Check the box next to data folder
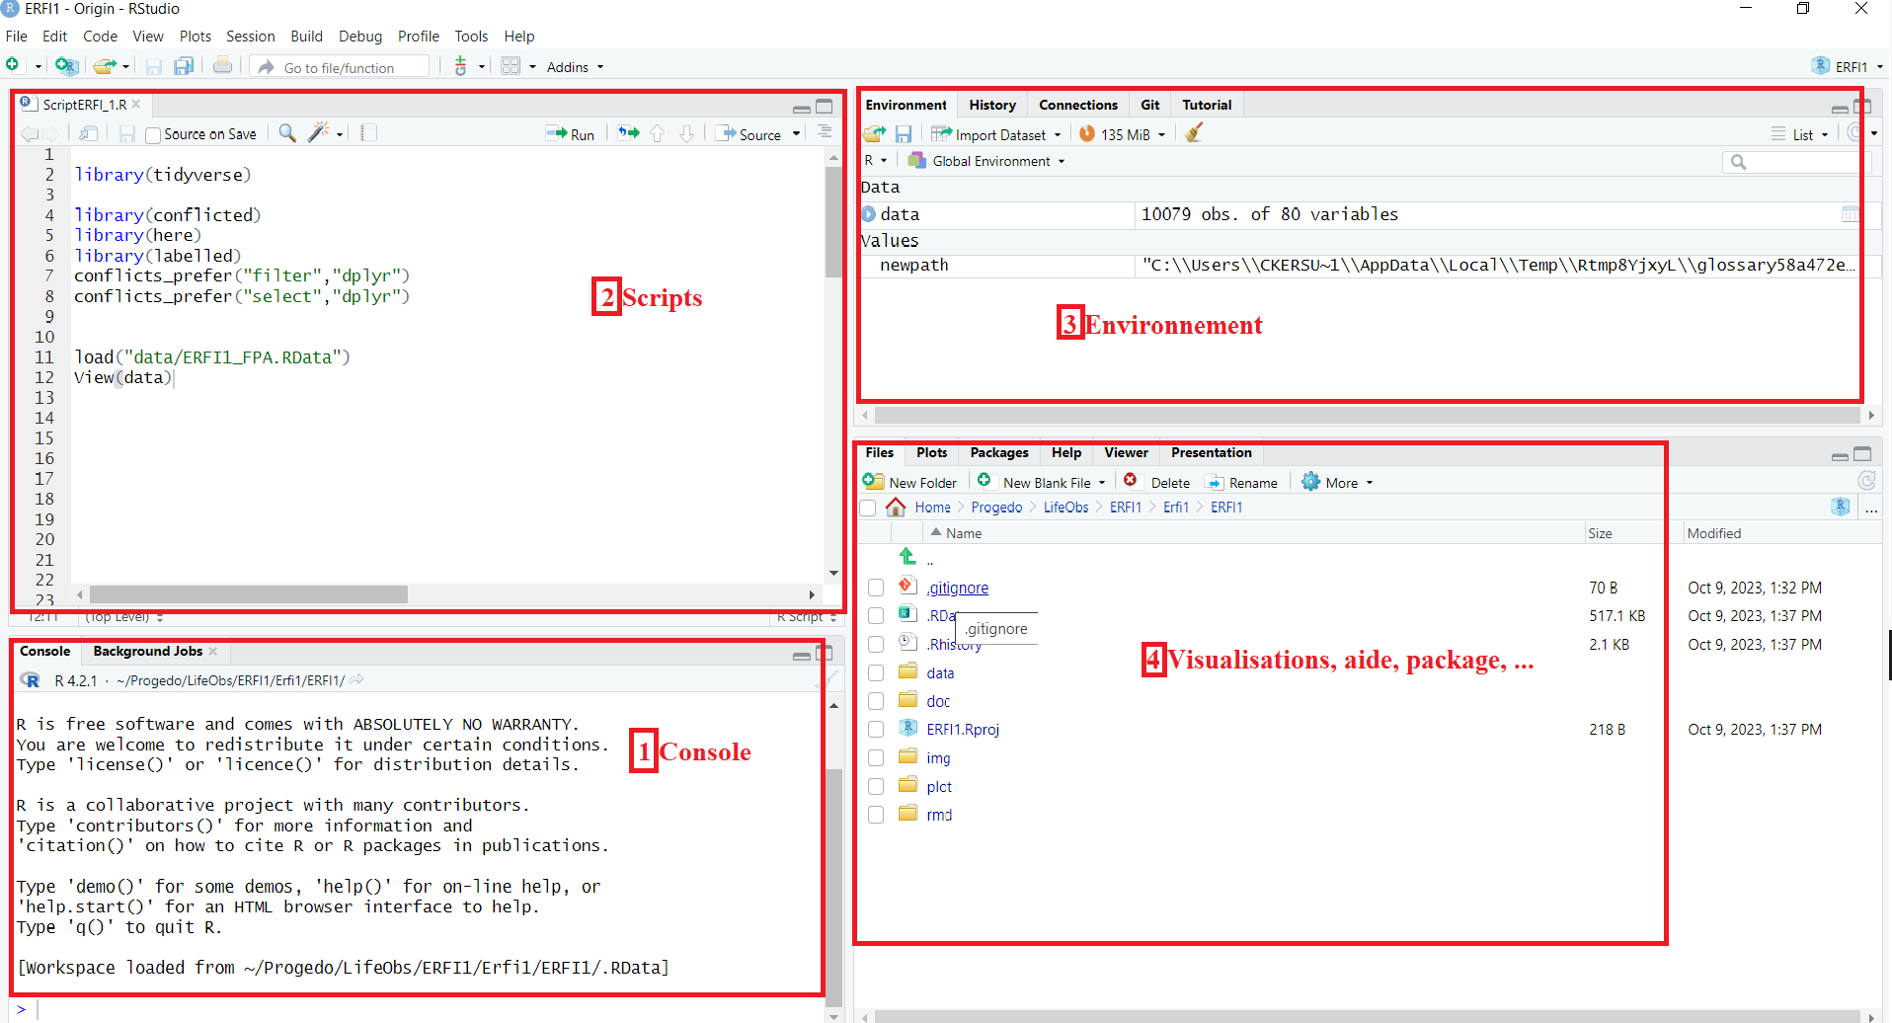This screenshot has width=1892, height=1023. pos(876,673)
